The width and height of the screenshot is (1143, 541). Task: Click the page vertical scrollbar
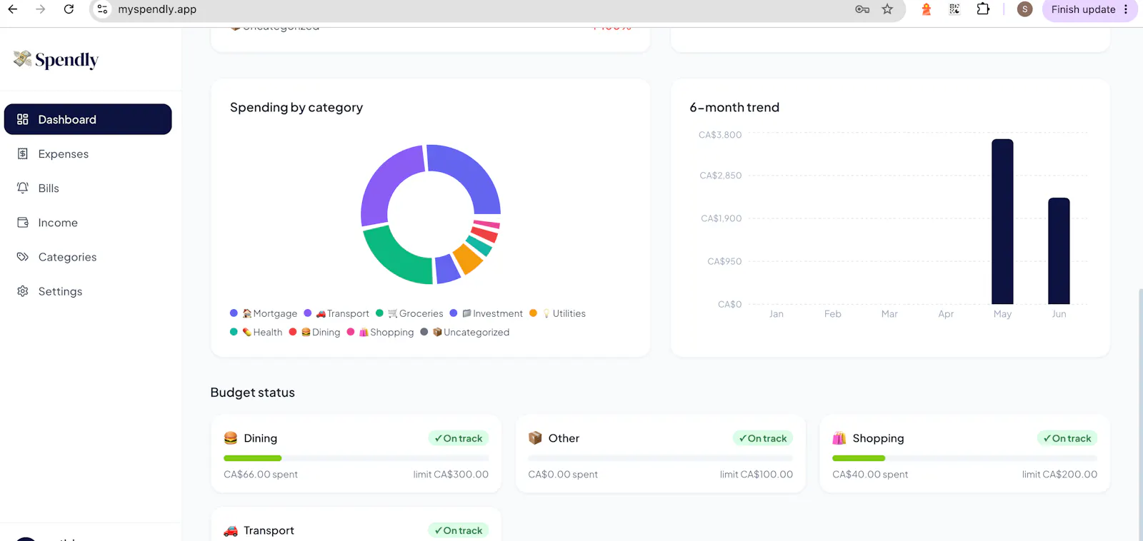tap(1140, 414)
